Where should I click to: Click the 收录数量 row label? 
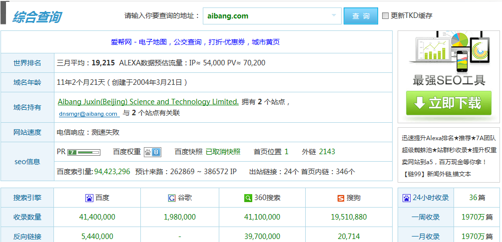pyautogui.click(x=27, y=217)
